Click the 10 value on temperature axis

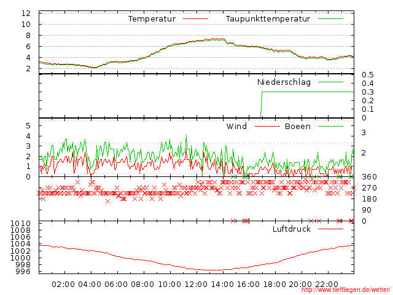coord(26,25)
